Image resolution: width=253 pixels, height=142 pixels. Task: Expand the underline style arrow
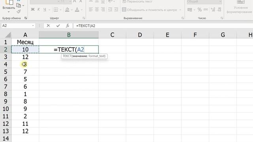coord(49,10)
